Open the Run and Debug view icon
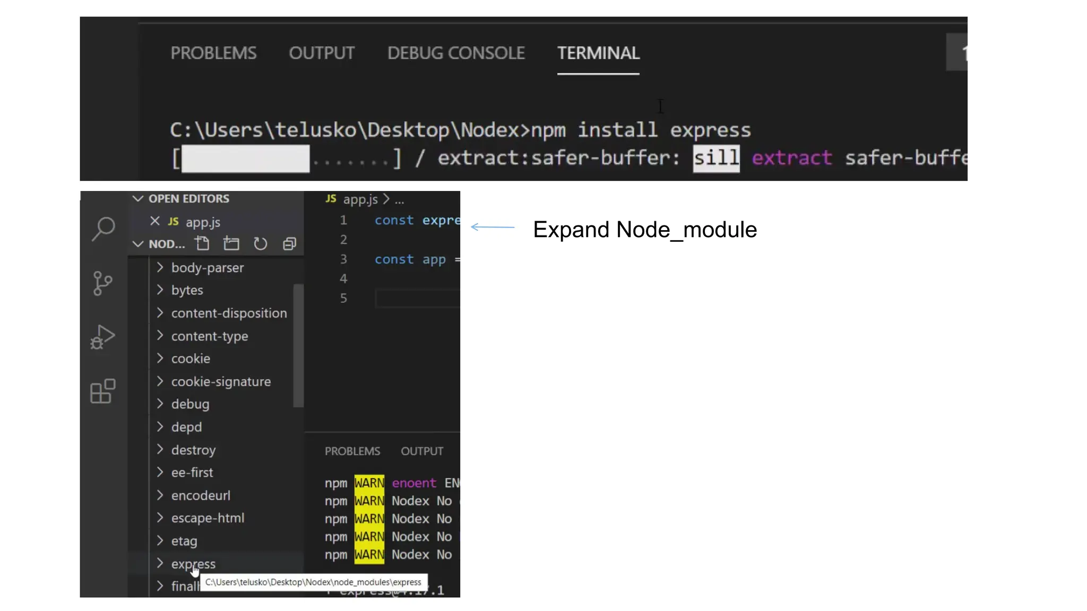The width and height of the screenshot is (1087, 611). (x=103, y=337)
